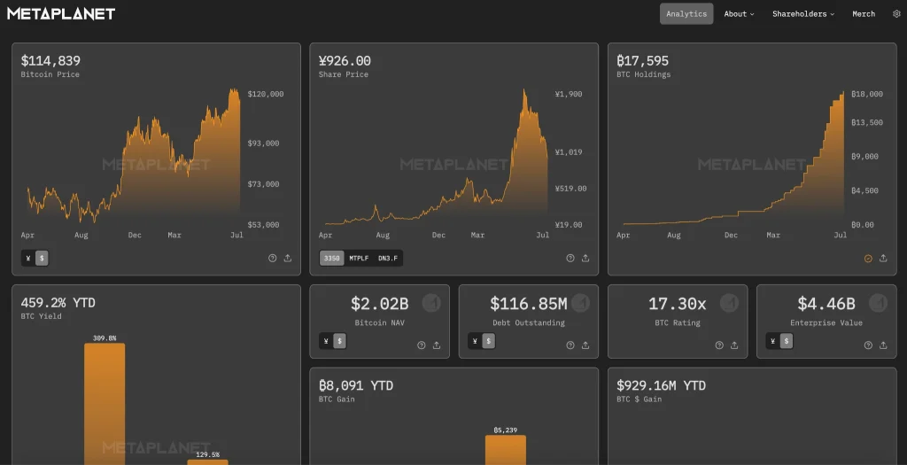Expand the About dropdown menu

pos(739,14)
